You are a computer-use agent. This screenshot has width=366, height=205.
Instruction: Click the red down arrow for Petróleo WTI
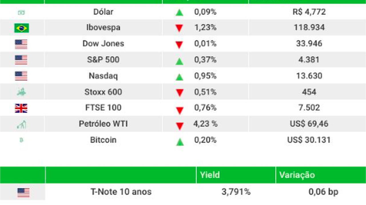pyautogui.click(x=179, y=126)
